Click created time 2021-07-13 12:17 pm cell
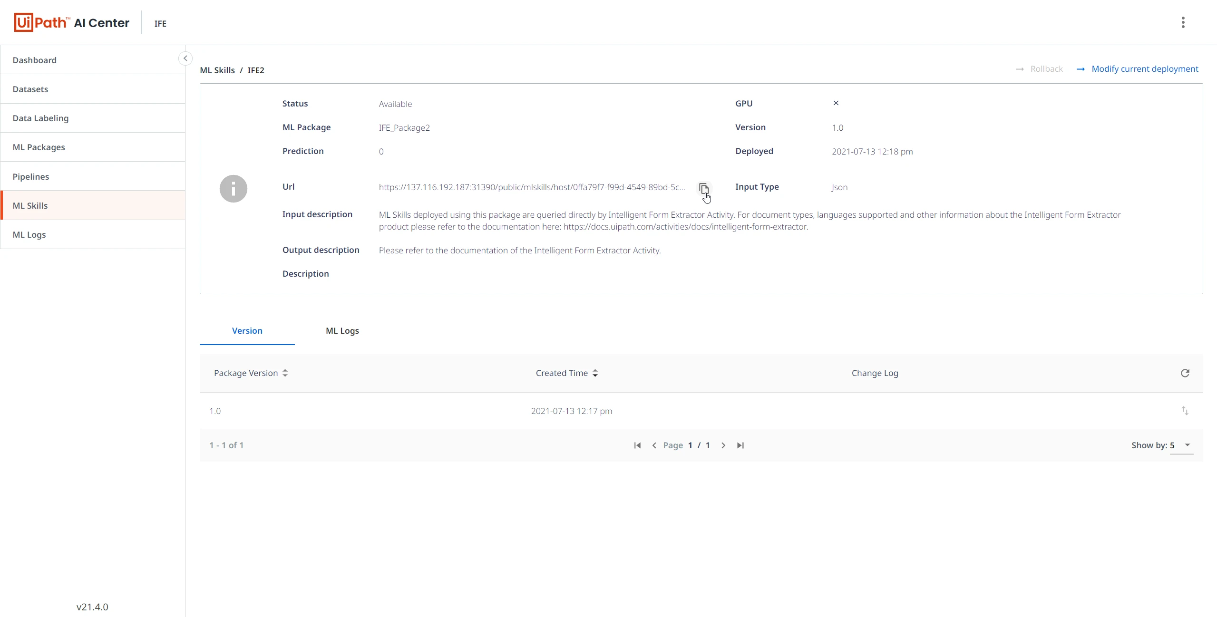 point(572,411)
